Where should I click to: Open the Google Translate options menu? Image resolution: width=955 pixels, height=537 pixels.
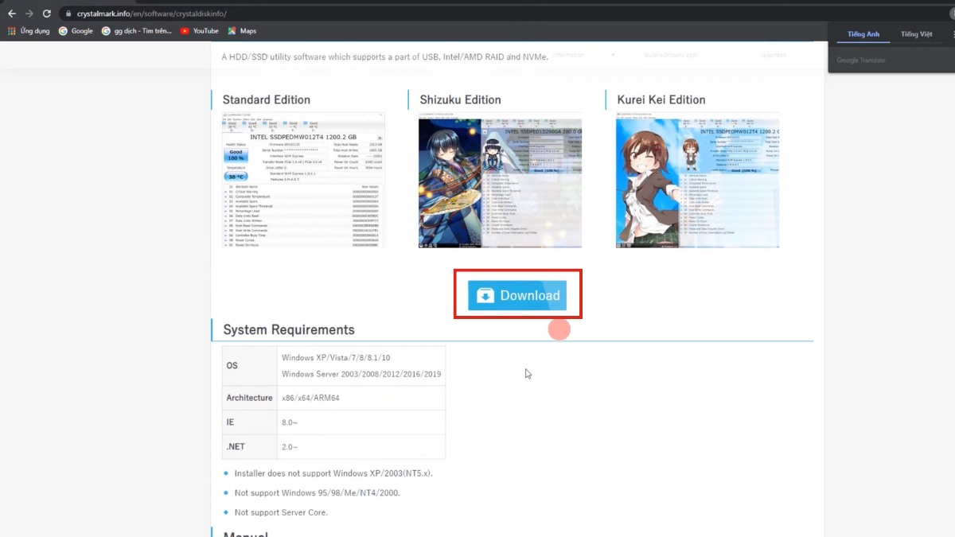pos(952,34)
